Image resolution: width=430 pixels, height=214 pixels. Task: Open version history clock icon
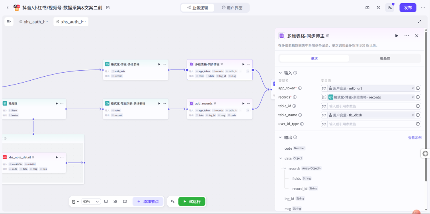(x=379, y=8)
